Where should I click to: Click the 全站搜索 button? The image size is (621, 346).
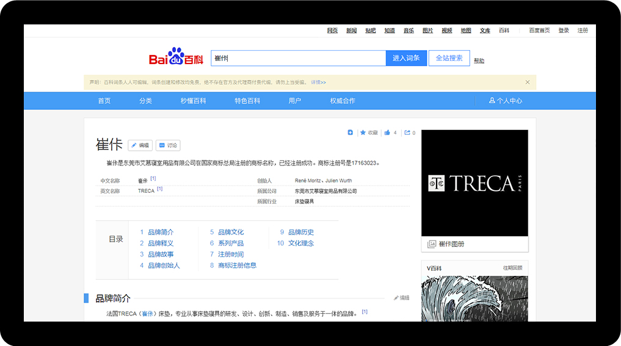[x=449, y=58]
